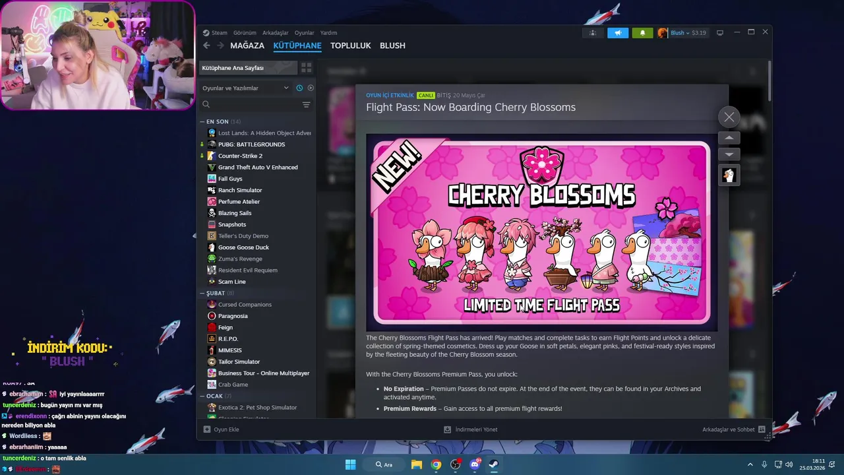
Task: Switch to KÜTÜPHANE tab
Action: [x=297, y=46]
